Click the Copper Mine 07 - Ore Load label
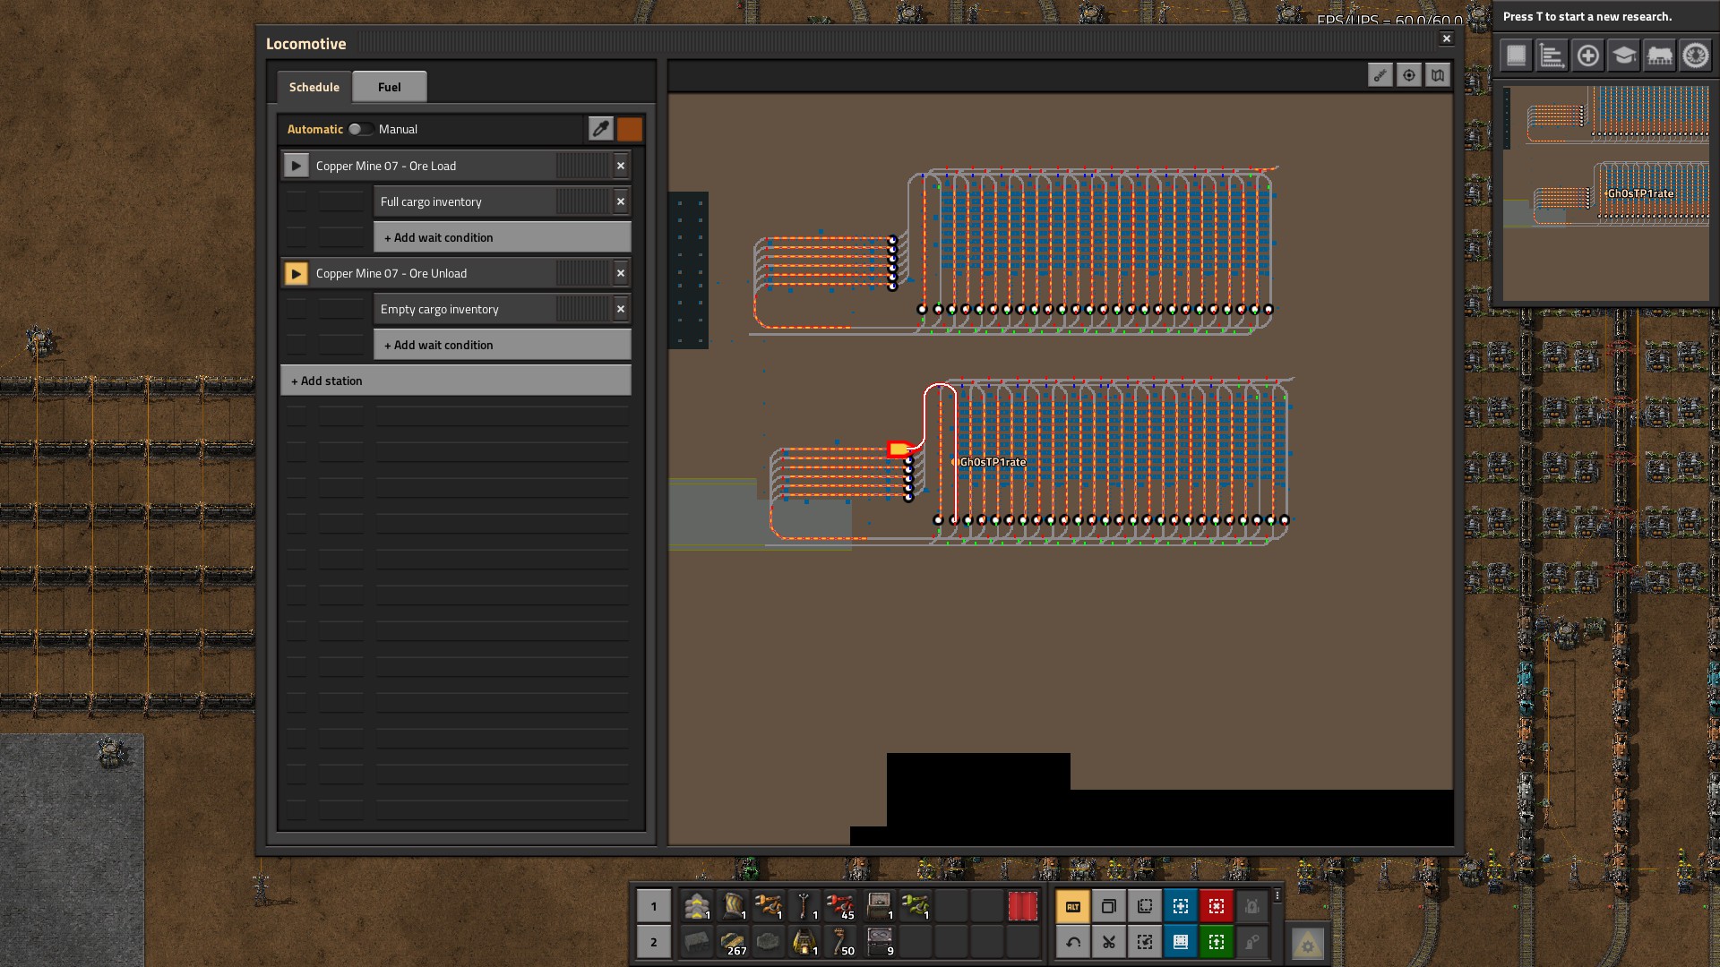Screen dimensions: 1720x967 pos(386,166)
